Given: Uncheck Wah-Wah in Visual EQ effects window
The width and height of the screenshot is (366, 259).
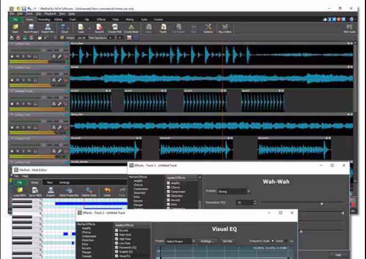Looking at the screenshot, I should click(x=116, y=235).
